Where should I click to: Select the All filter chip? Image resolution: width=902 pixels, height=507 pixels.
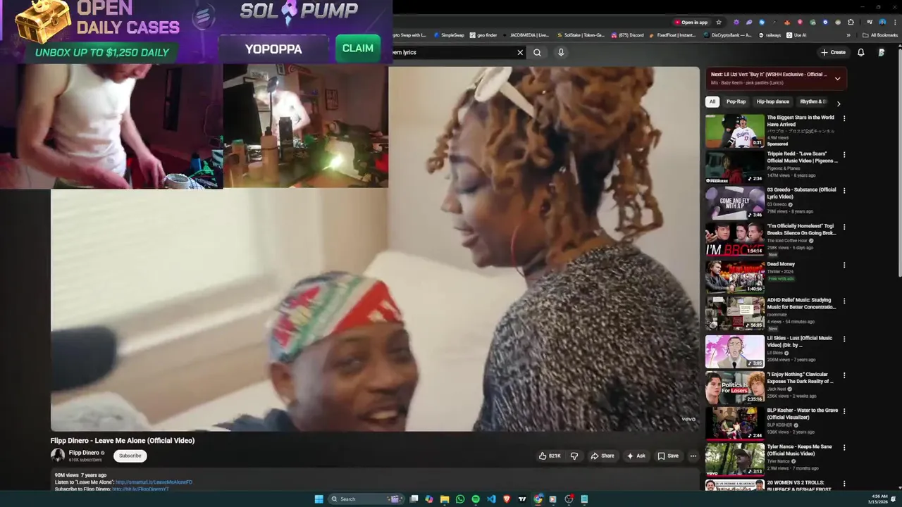[712, 101]
